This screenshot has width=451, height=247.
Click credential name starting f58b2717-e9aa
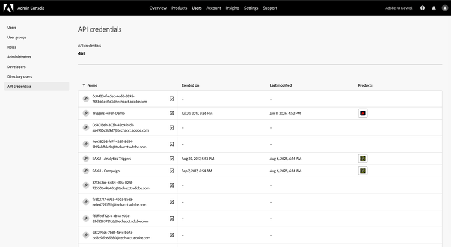[x=120, y=202]
